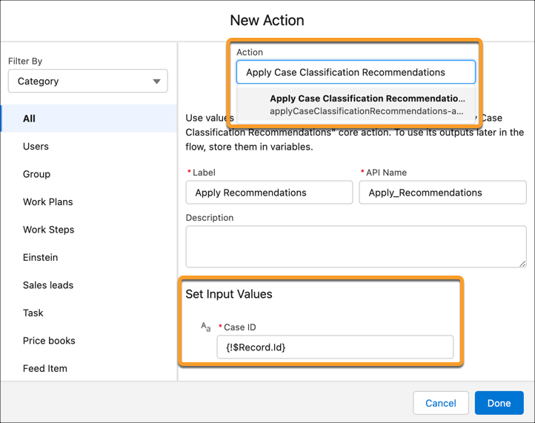535x423 pixels.
Task: Select the Work Steps category
Action: tap(48, 230)
